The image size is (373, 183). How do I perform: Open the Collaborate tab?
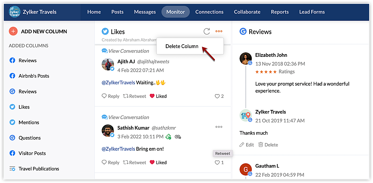pyautogui.click(x=247, y=12)
